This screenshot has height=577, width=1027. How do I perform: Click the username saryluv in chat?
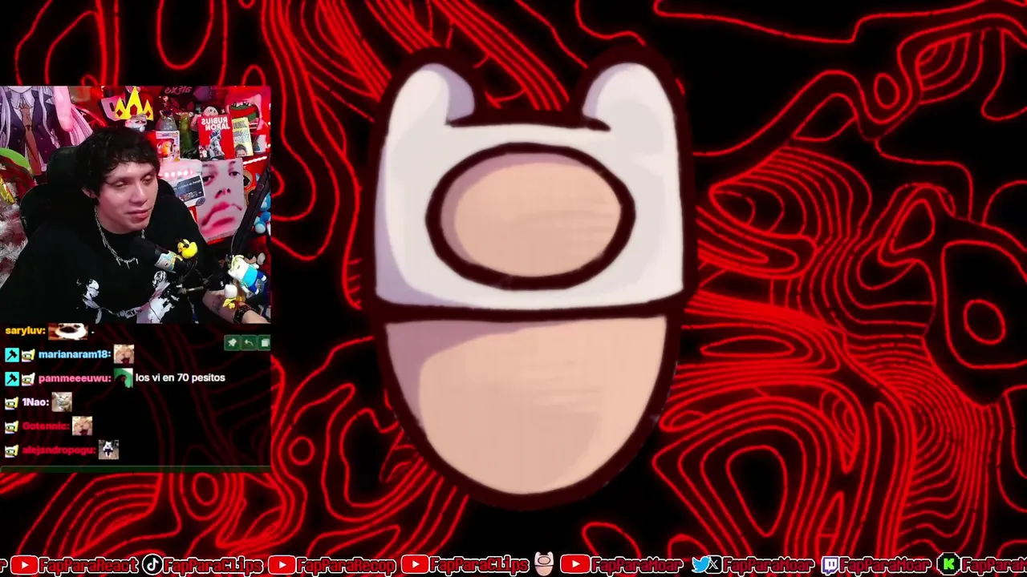(24, 331)
